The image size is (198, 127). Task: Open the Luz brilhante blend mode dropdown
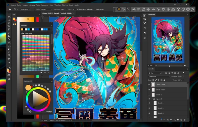click(159, 77)
